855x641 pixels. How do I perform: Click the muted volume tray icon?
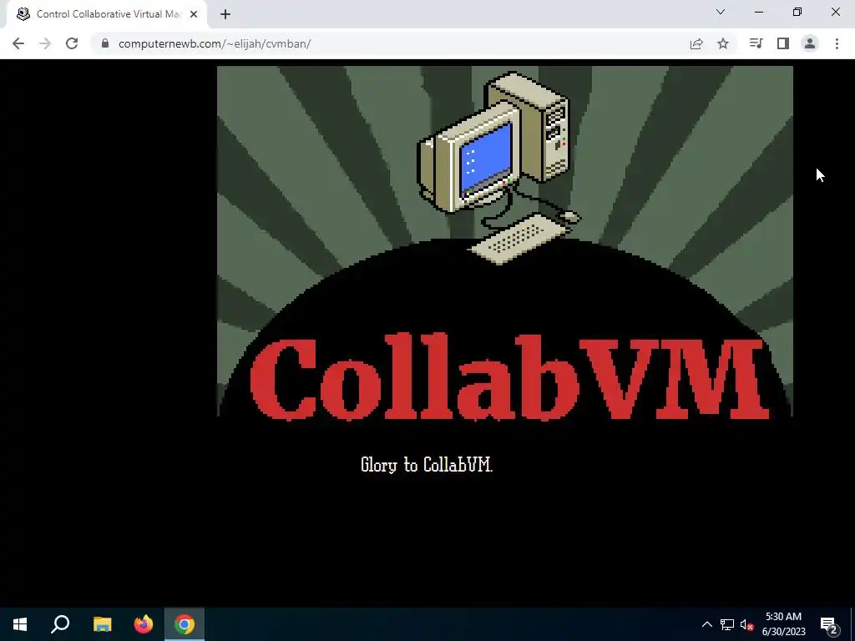coord(746,624)
